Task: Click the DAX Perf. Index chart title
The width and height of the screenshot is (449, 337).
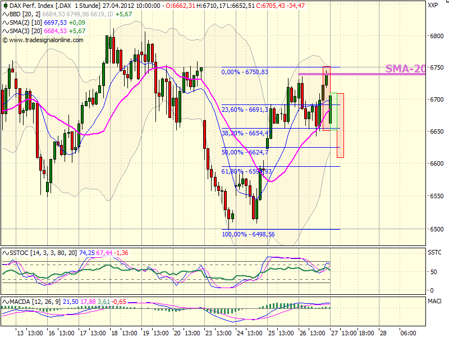Action: pyautogui.click(x=54, y=6)
